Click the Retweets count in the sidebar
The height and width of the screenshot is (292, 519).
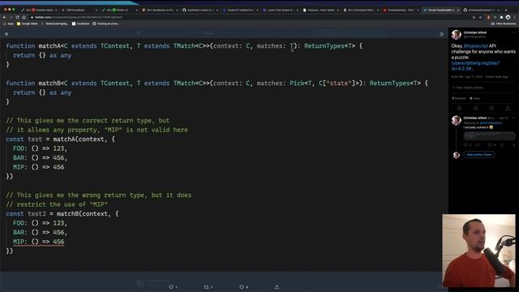pos(459,98)
